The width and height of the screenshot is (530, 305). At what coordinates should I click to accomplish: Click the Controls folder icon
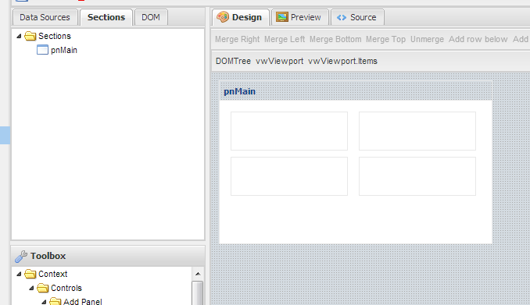point(42,288)
